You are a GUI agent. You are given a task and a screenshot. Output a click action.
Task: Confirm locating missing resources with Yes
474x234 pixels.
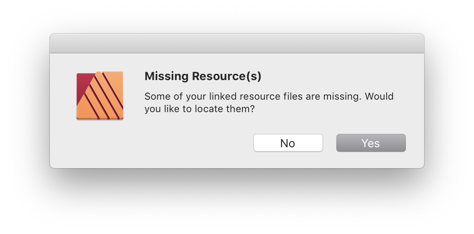371,143
